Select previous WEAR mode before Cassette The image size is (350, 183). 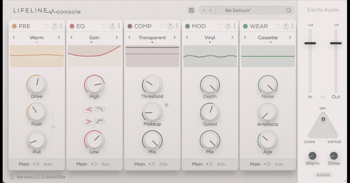pyautogui.click(x=245, y=37)
